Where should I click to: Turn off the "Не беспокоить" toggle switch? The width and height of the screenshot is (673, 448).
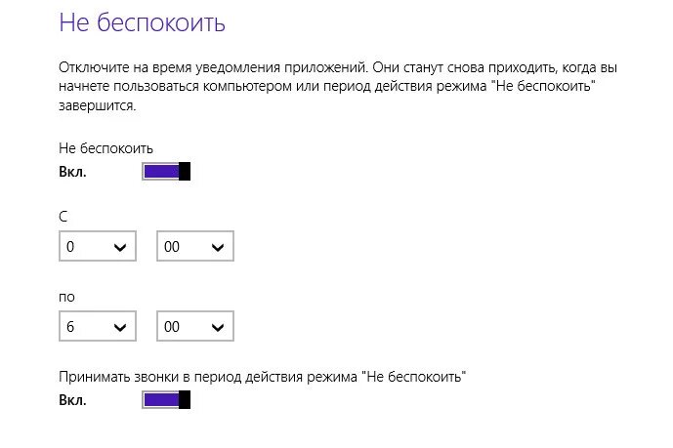coord(165,172)
